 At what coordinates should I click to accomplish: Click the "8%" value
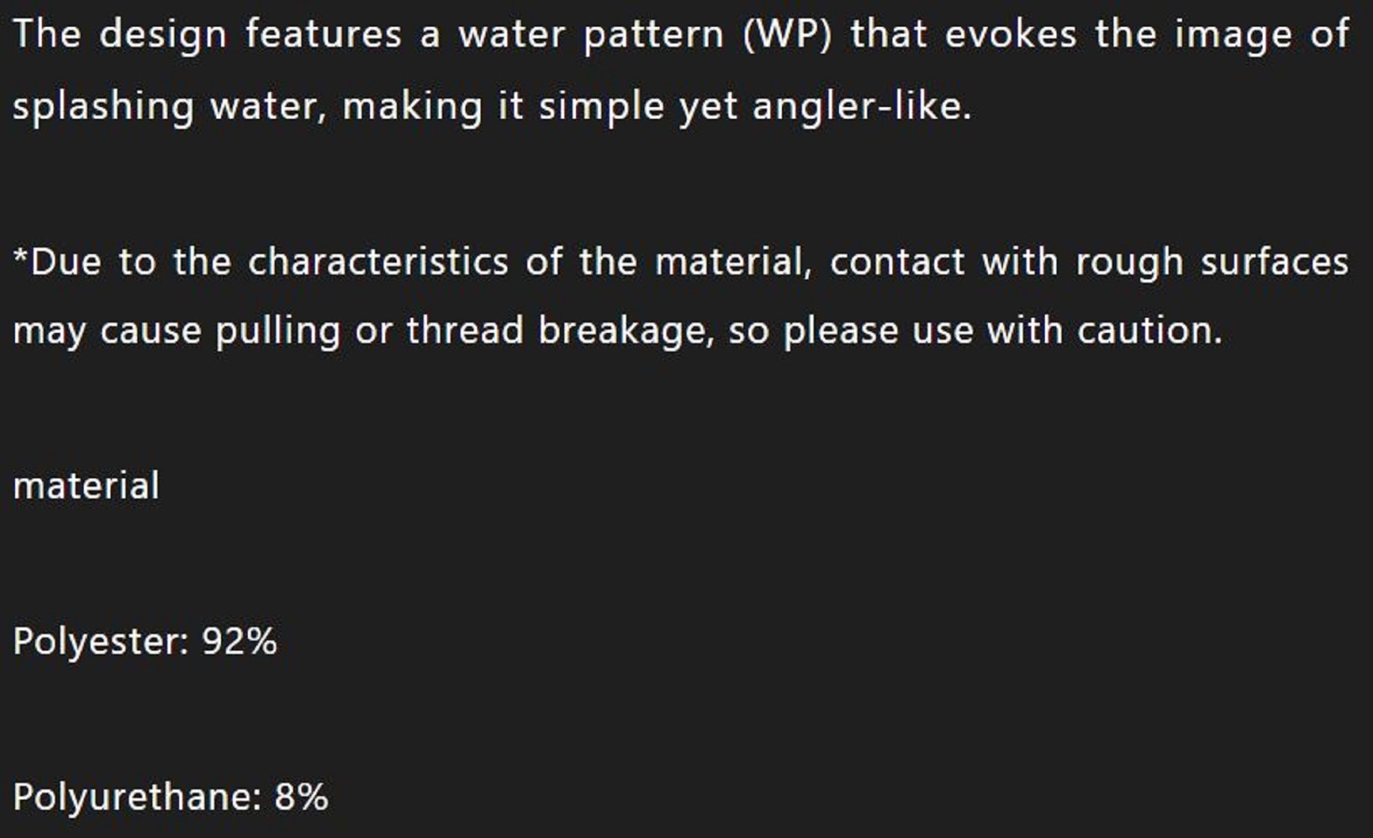301,798
